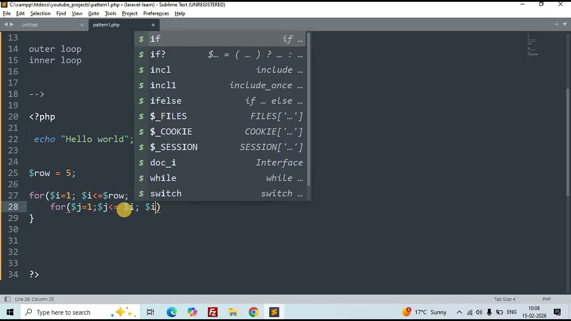Launch Microsoft Edge from taskbar
This screenshot has height=321, width=571.
(172, 312)
